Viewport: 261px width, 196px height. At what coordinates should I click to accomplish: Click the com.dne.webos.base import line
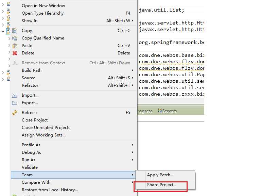point(171,55)
